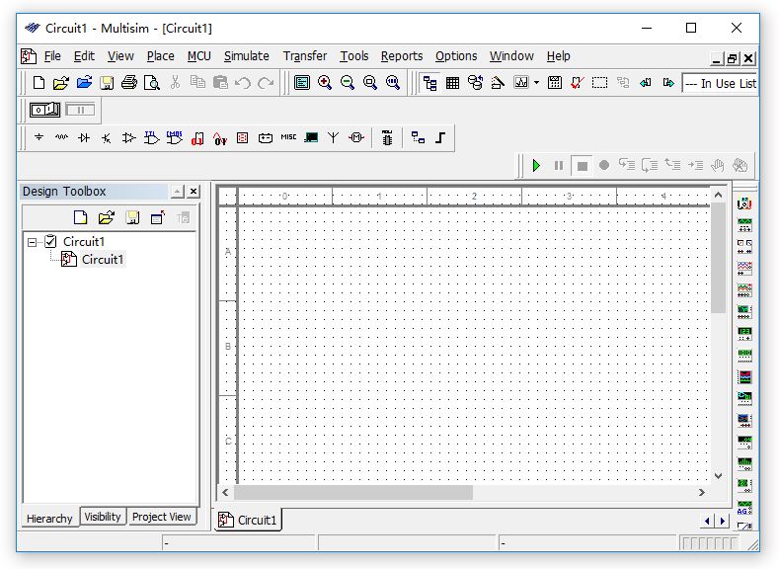Place Analog op-amp component icon

click(129, 137)
